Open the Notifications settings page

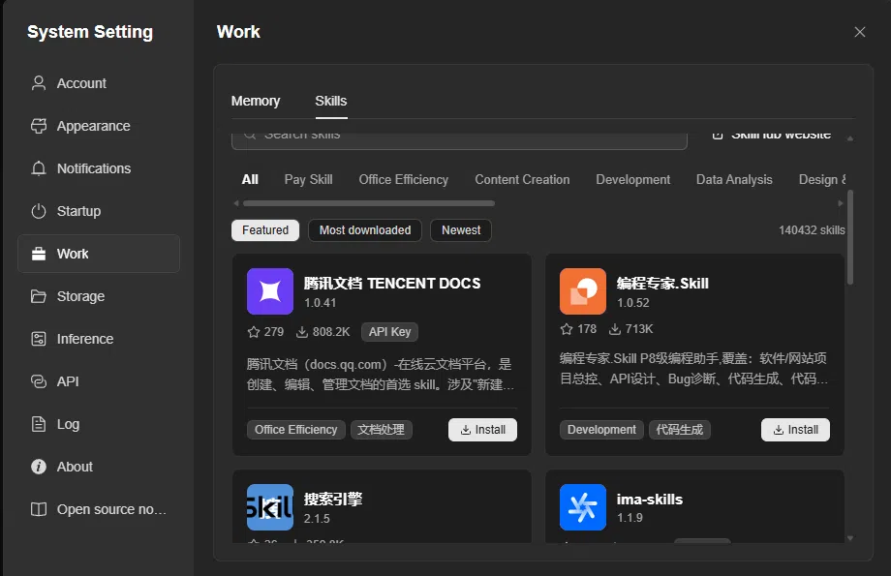click(x=99, y=168)
